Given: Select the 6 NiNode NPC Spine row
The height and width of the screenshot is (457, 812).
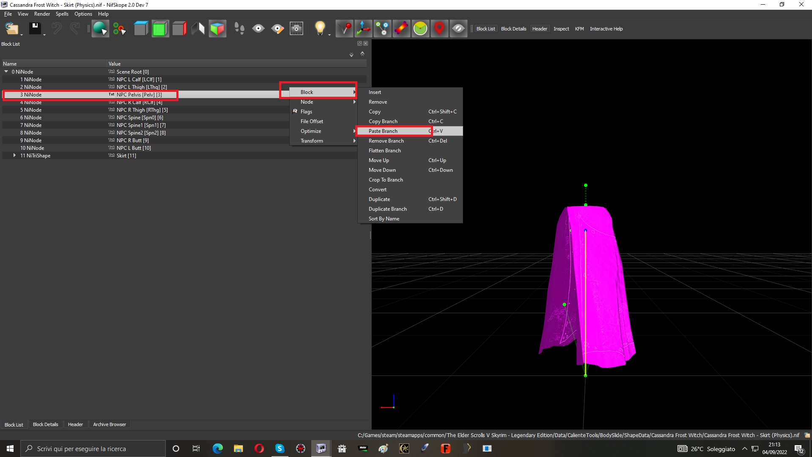Looking at the screenshot, I should point(184,118).
